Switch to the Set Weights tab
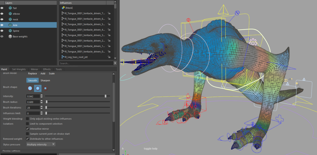Viewport: 317px width, 155px height. coord(19,69)
